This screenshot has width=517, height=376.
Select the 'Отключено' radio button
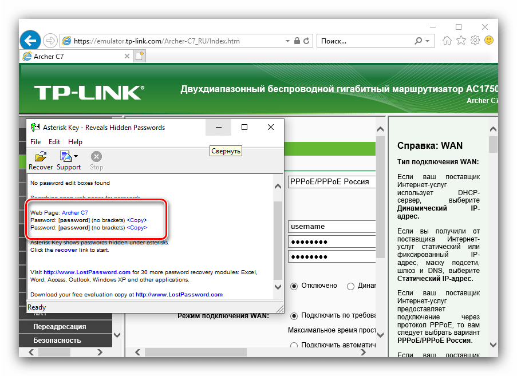pyautogui.click(x=294, y=286)
